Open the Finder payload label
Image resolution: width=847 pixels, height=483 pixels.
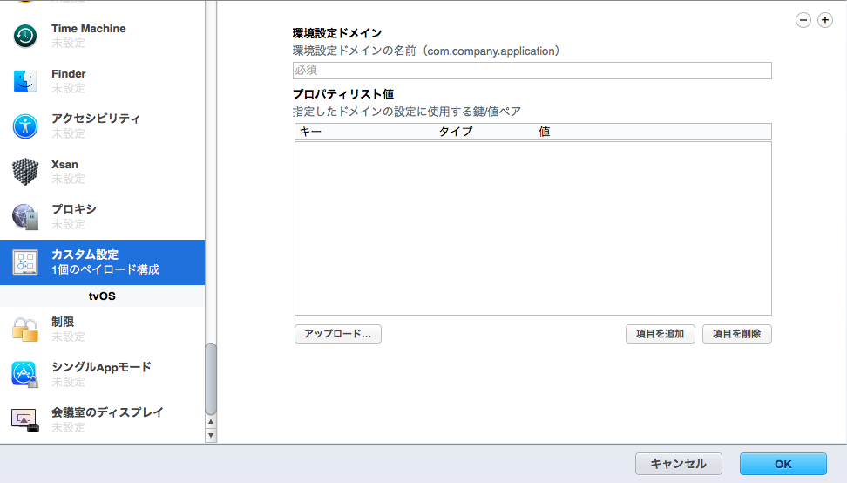pos(69,74)
